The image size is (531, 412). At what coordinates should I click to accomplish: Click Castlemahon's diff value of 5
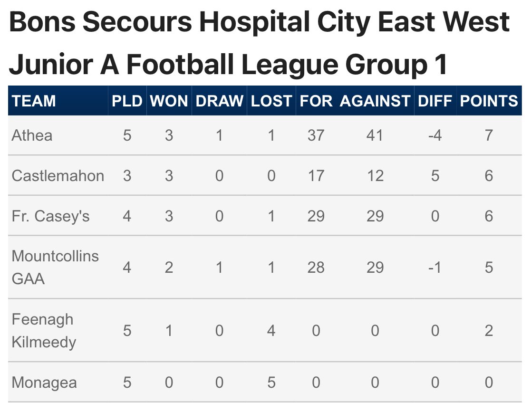pyautogui.click(x=435, y=176)
